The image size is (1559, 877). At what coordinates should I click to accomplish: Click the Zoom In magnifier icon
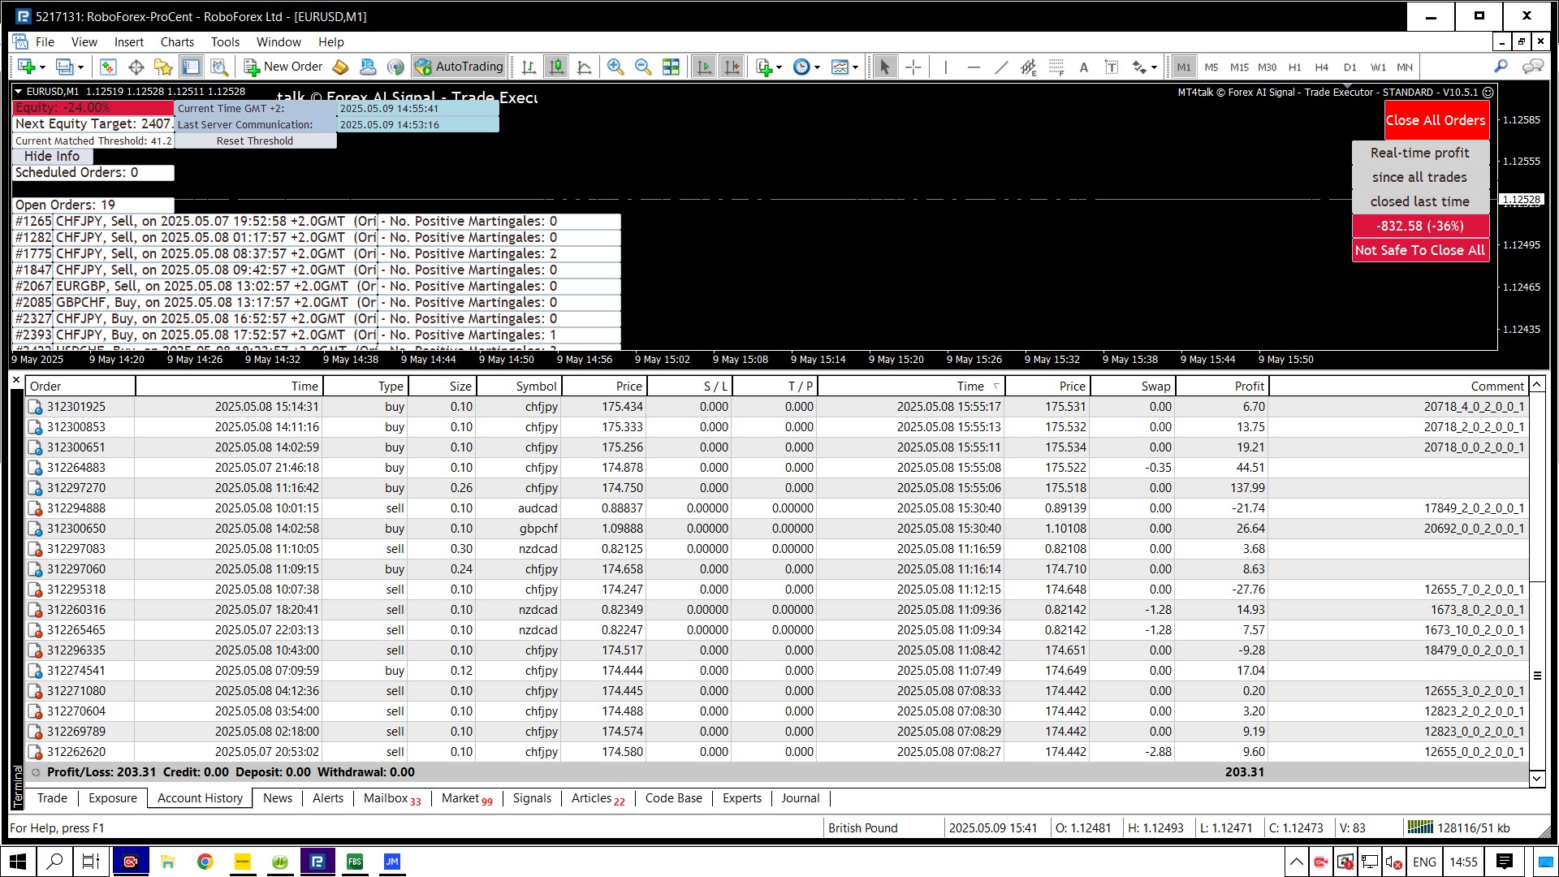tap(615, 67)
